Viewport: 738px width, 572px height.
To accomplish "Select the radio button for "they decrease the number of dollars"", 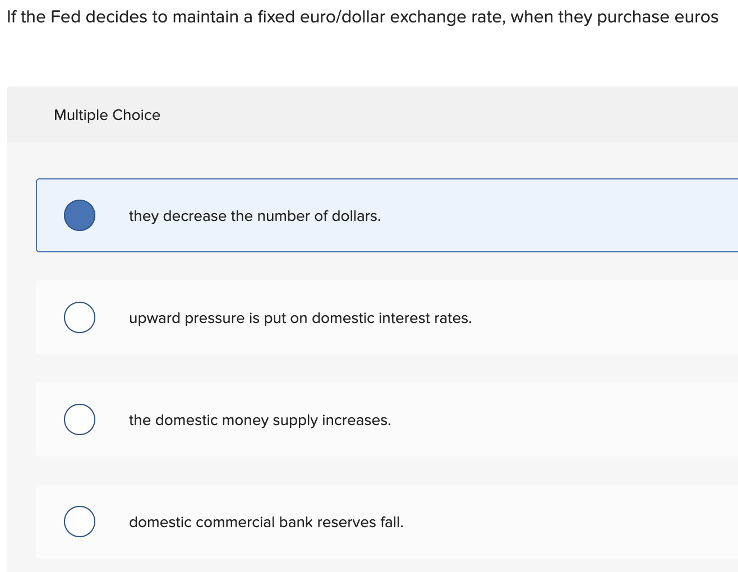I will click(x=79, y=215).
